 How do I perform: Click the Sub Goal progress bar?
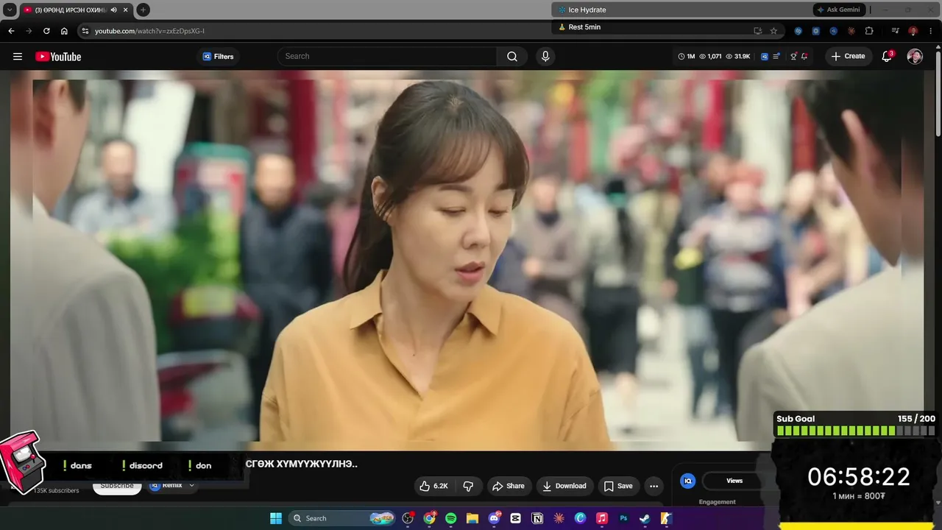pyautogui.click(x=855, y=431)
